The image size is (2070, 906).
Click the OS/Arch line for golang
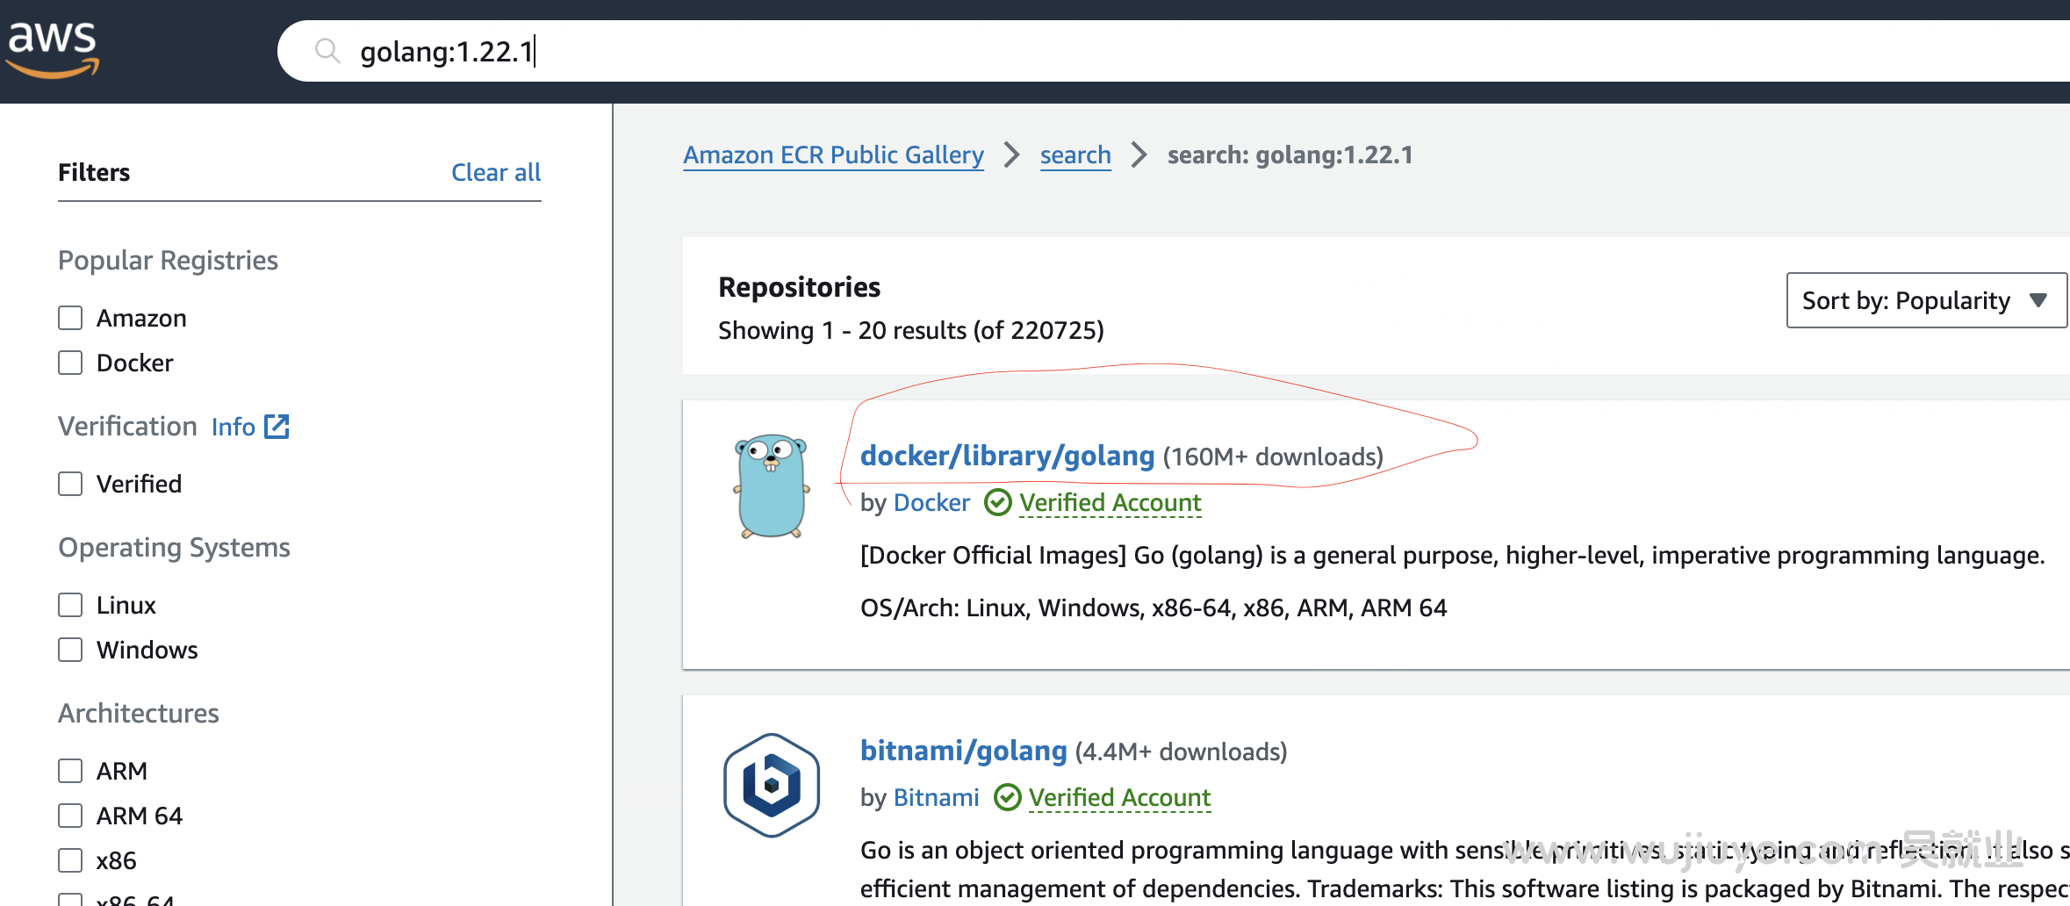coord(1154,608)
